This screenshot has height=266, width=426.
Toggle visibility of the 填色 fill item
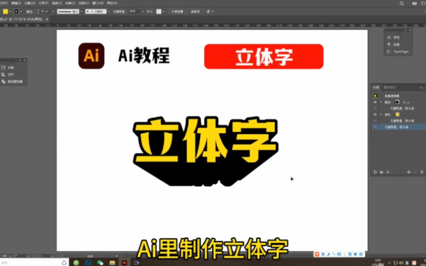click(x=375, y=114)
